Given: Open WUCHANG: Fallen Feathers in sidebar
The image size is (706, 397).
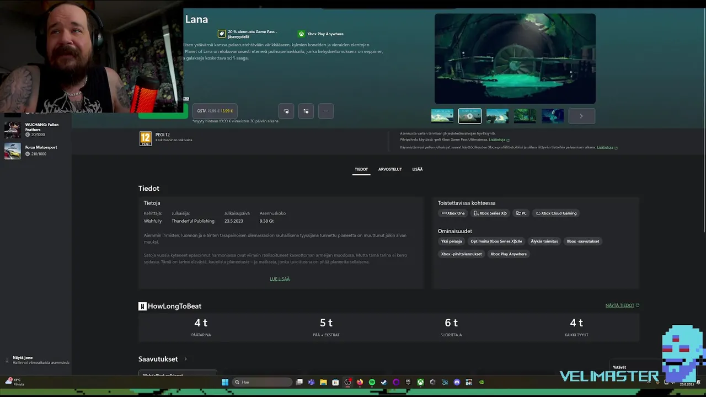Looking at the screenshot, I should click(36, 130).
